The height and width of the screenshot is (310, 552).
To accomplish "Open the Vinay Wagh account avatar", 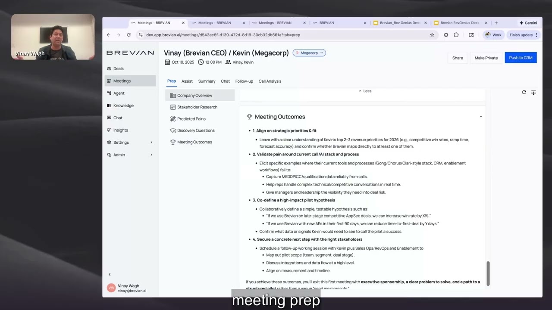I will [x=111, y=288].
